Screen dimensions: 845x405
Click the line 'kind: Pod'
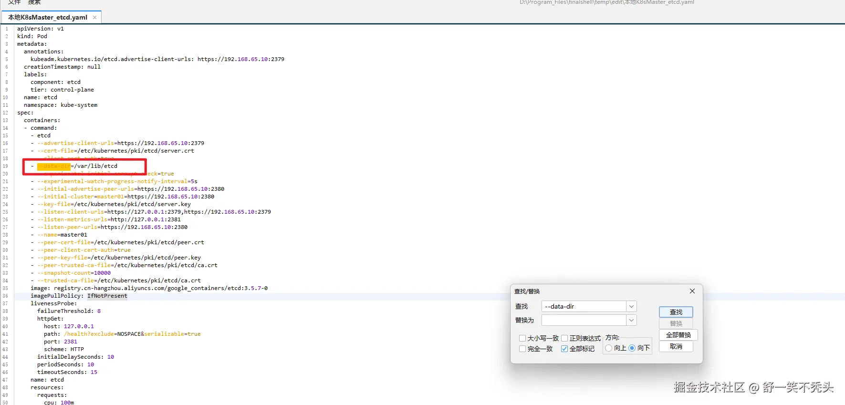click(x=32, y=36)
